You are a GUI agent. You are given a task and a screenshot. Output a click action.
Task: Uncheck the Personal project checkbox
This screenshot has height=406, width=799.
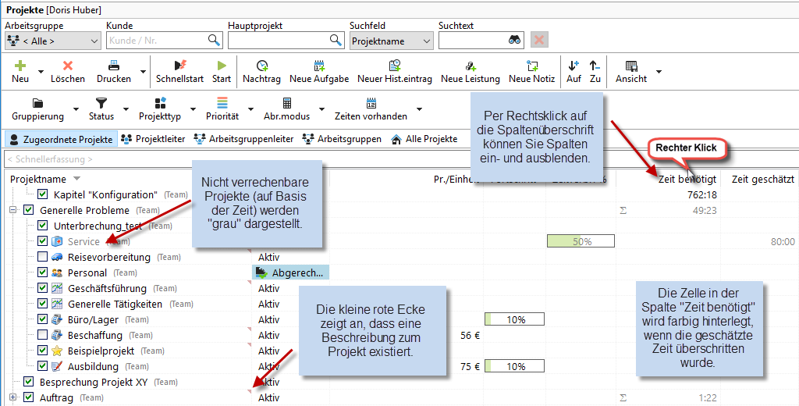[x=43, y=272]
